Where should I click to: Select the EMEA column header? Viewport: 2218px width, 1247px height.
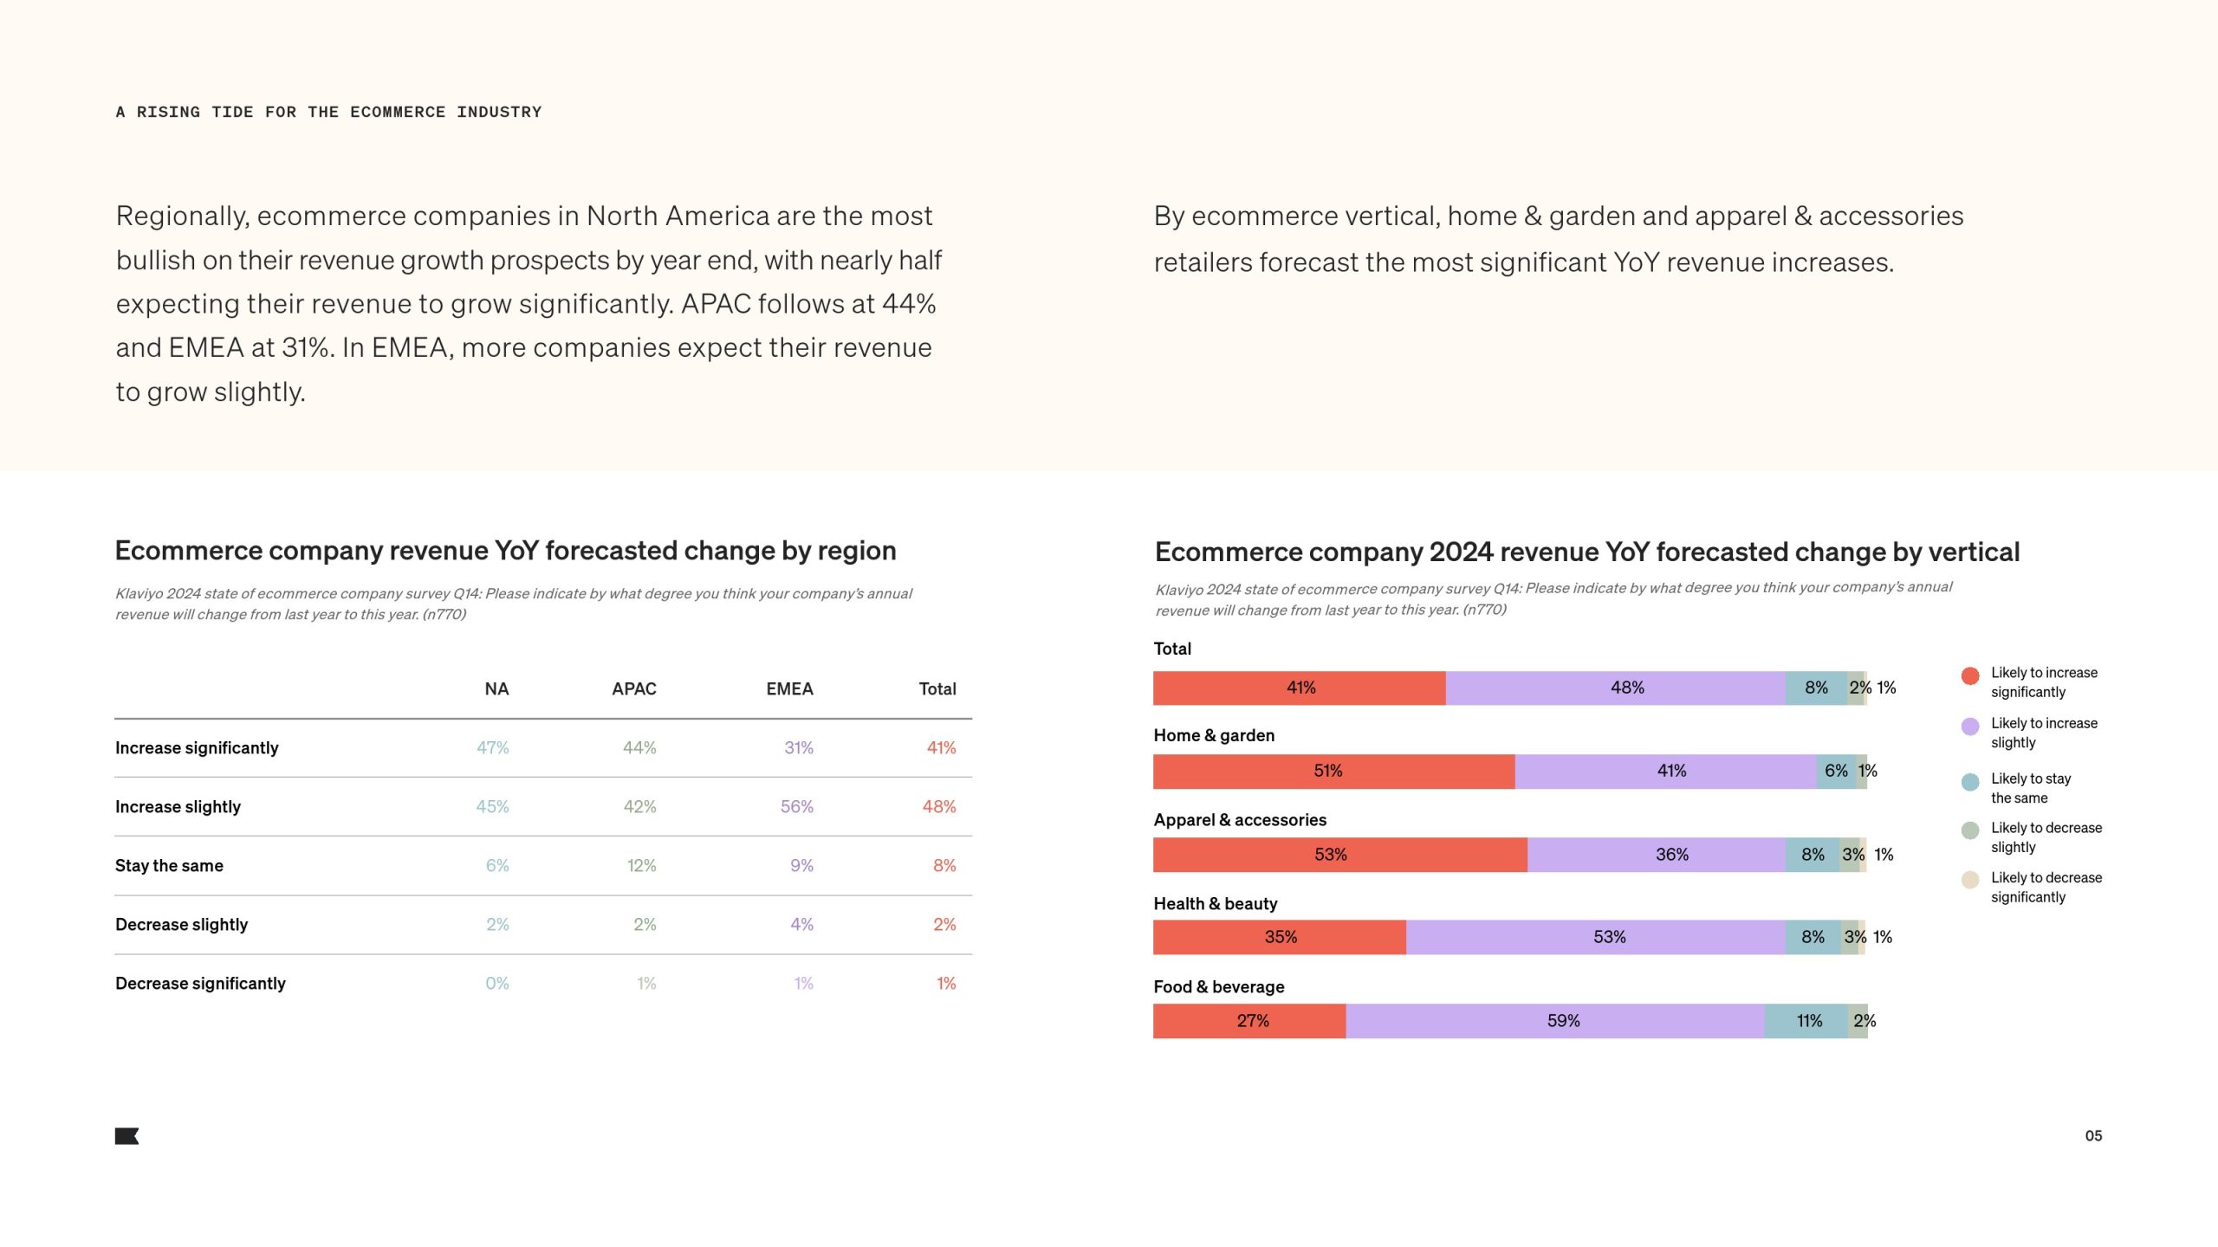[x=789, y=689]
